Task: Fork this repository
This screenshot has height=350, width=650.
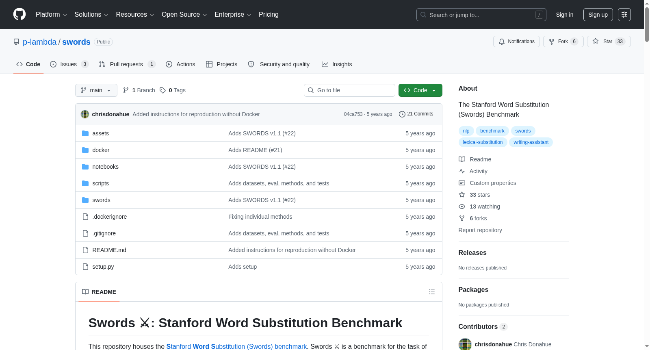Action: click(x=563, y=41)
